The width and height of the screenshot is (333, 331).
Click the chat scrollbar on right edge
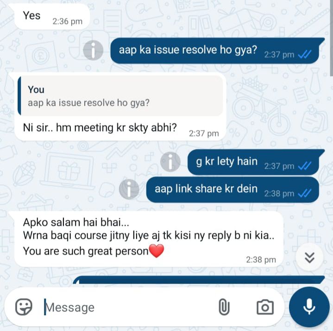pyautogui.click(x=331, y=38)
